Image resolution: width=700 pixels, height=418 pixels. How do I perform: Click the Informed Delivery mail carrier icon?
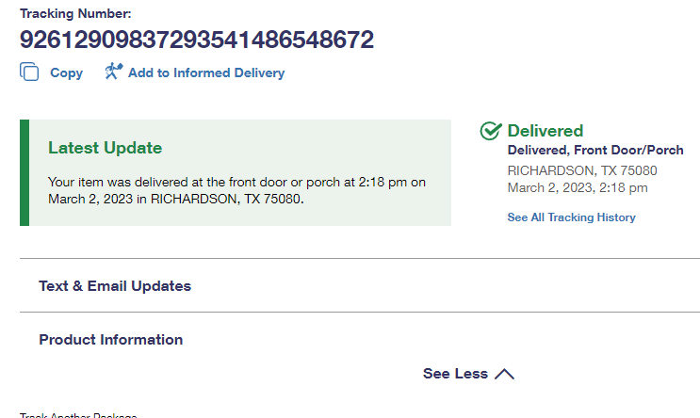coord(113,72)
